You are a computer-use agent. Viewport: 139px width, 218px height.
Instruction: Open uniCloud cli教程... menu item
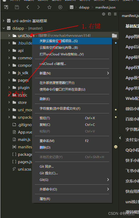(x=72, y=64)
